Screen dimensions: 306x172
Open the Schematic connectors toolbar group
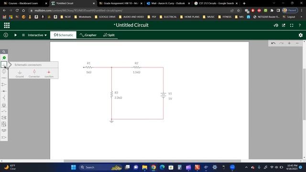click(4, 64)
